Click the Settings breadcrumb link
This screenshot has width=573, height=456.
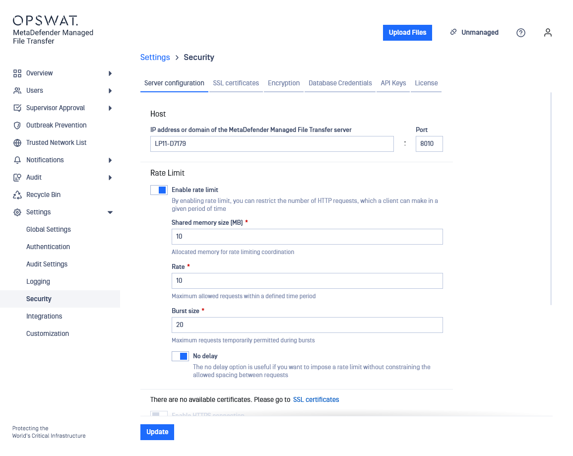(x=155, y=58)
